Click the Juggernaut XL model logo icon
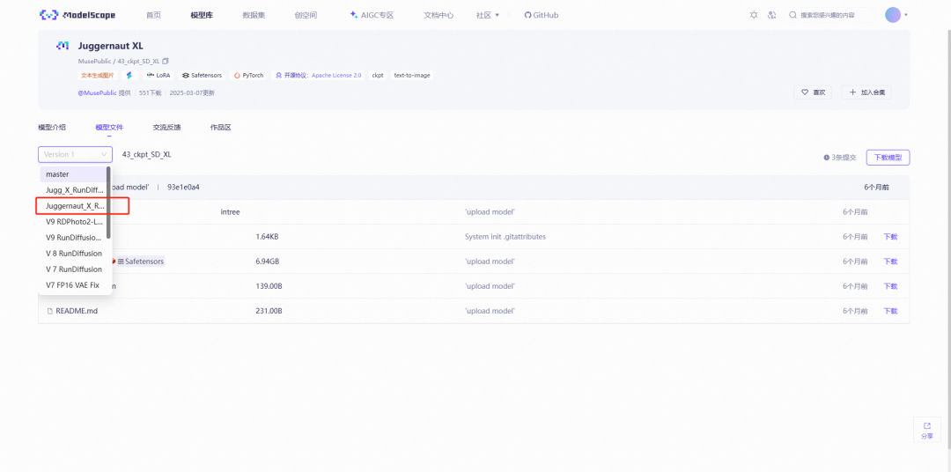Screen dimensions: 951x472 coord(63,46)
